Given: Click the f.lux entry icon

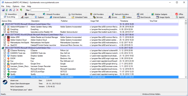Looking at the screenshot, I should pyautogui.click(x=8, y=61).
